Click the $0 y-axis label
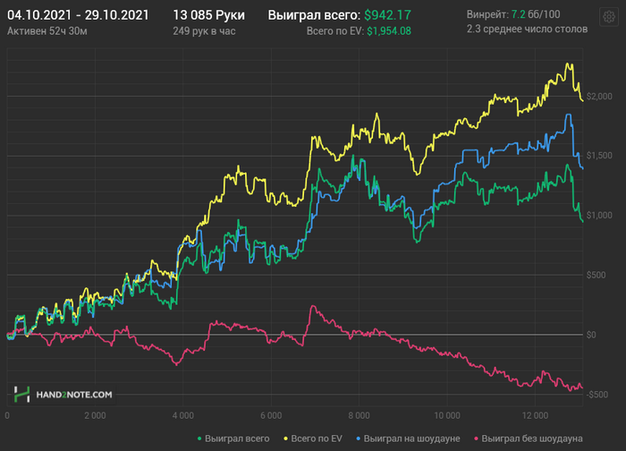This screenshot has height=451, width=626. (591, 335)
